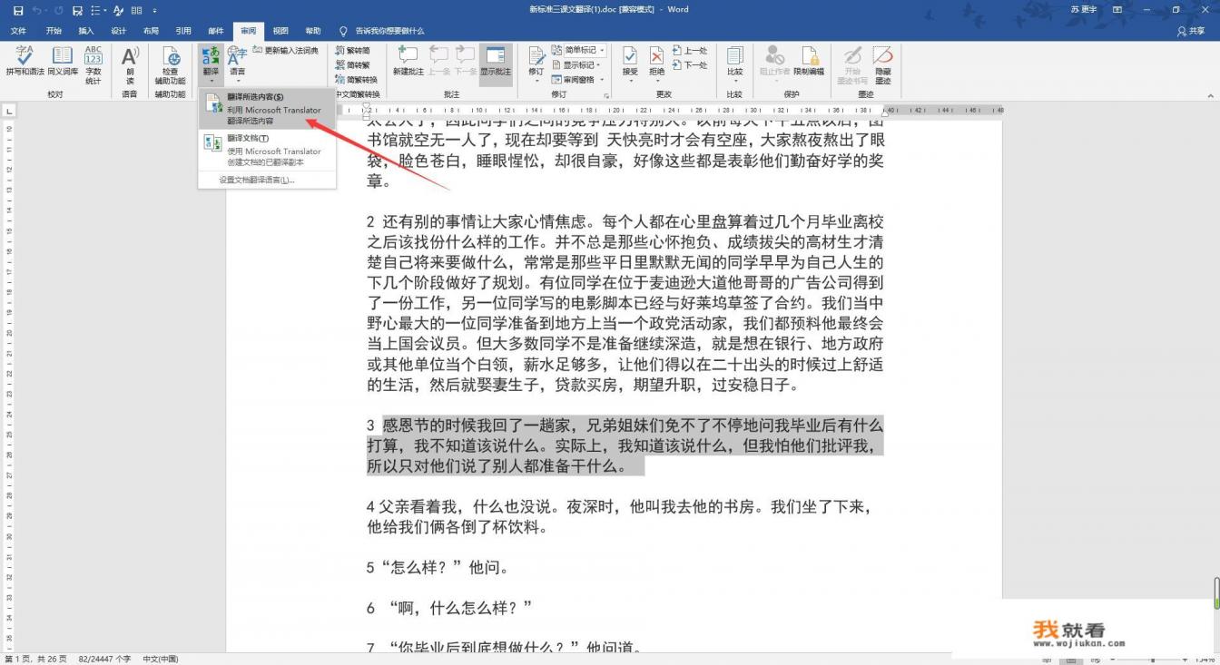Switch to the References (引用) tab
Screen dimensions: 1220x665
tap(183, 31)
